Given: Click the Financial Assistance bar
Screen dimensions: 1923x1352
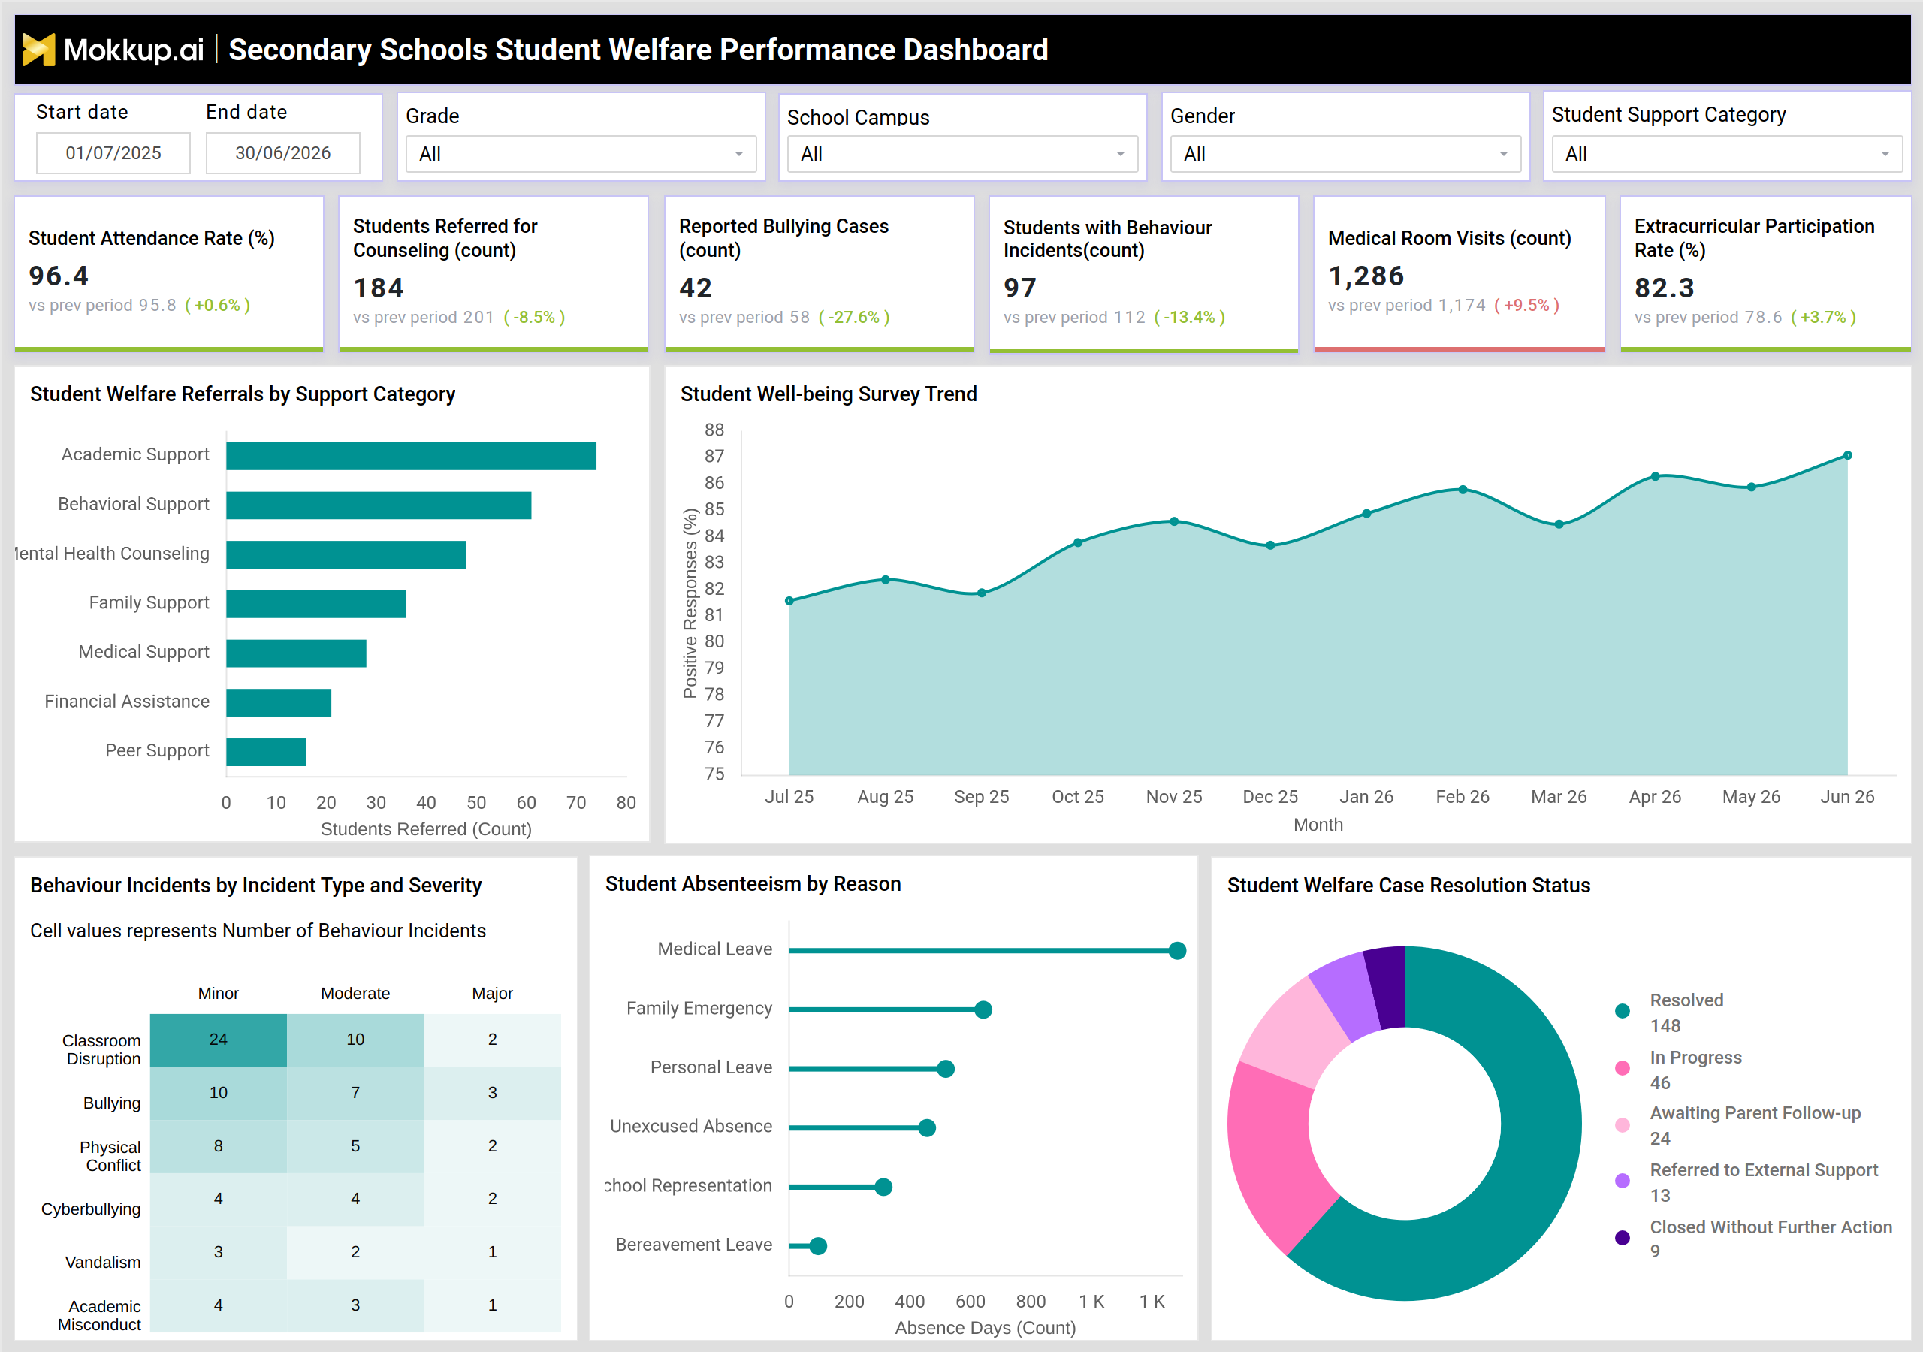Looking at the screenshot, I should coord(278,703).
